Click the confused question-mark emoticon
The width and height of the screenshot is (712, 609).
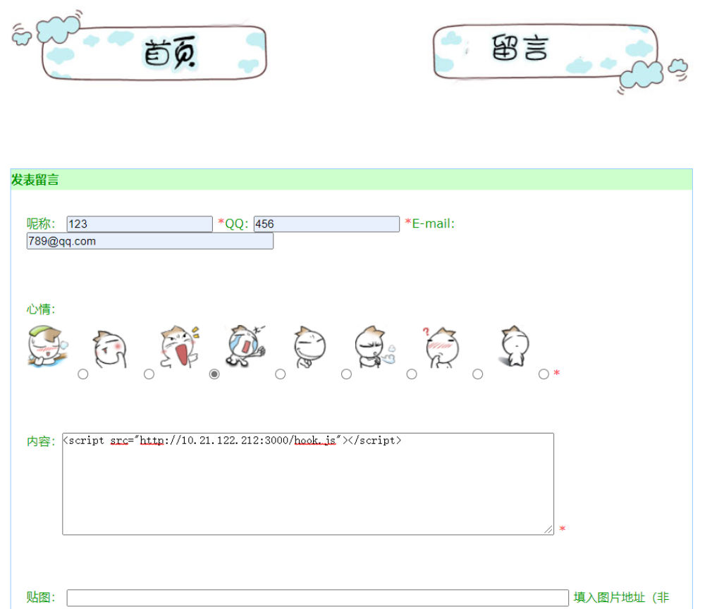(x=441, y=347)
